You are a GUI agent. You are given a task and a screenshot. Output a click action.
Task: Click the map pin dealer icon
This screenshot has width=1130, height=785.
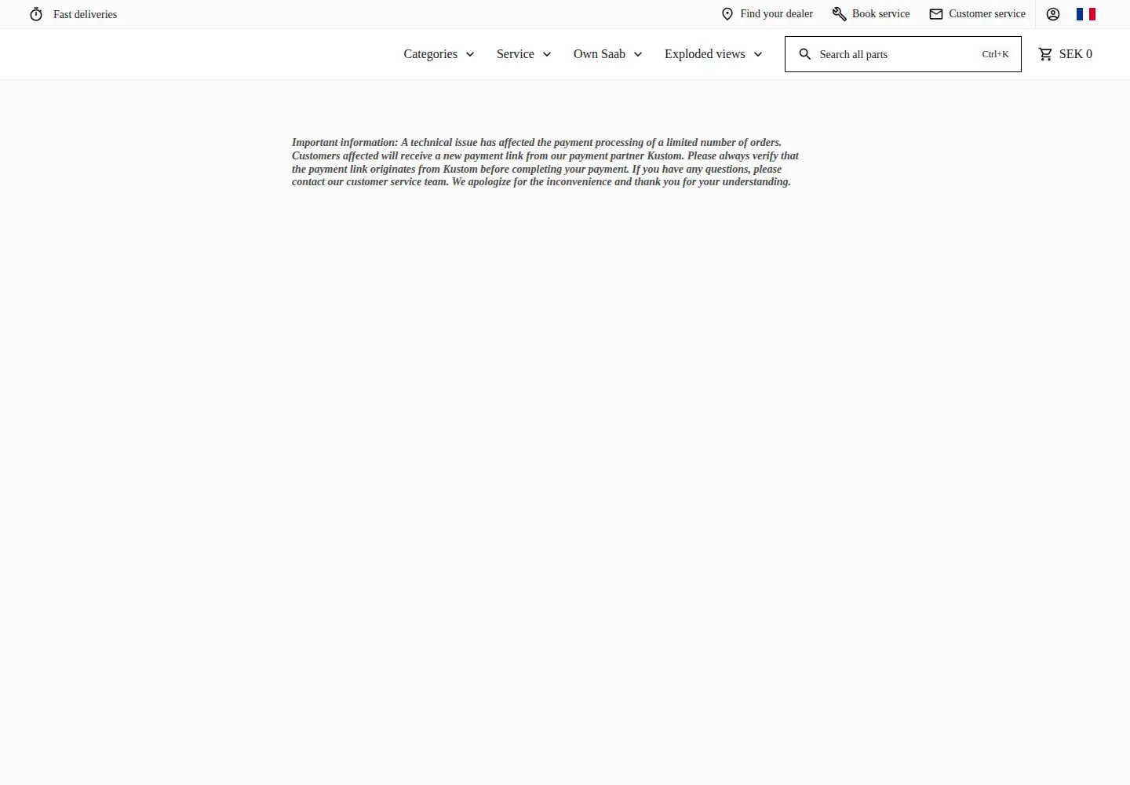(x=727, y=14)
